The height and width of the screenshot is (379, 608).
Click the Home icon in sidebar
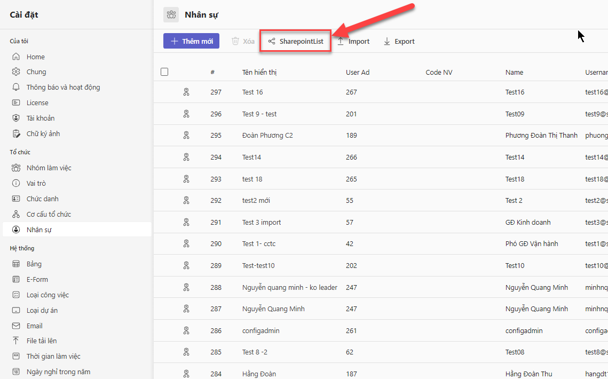coord(16,57)
